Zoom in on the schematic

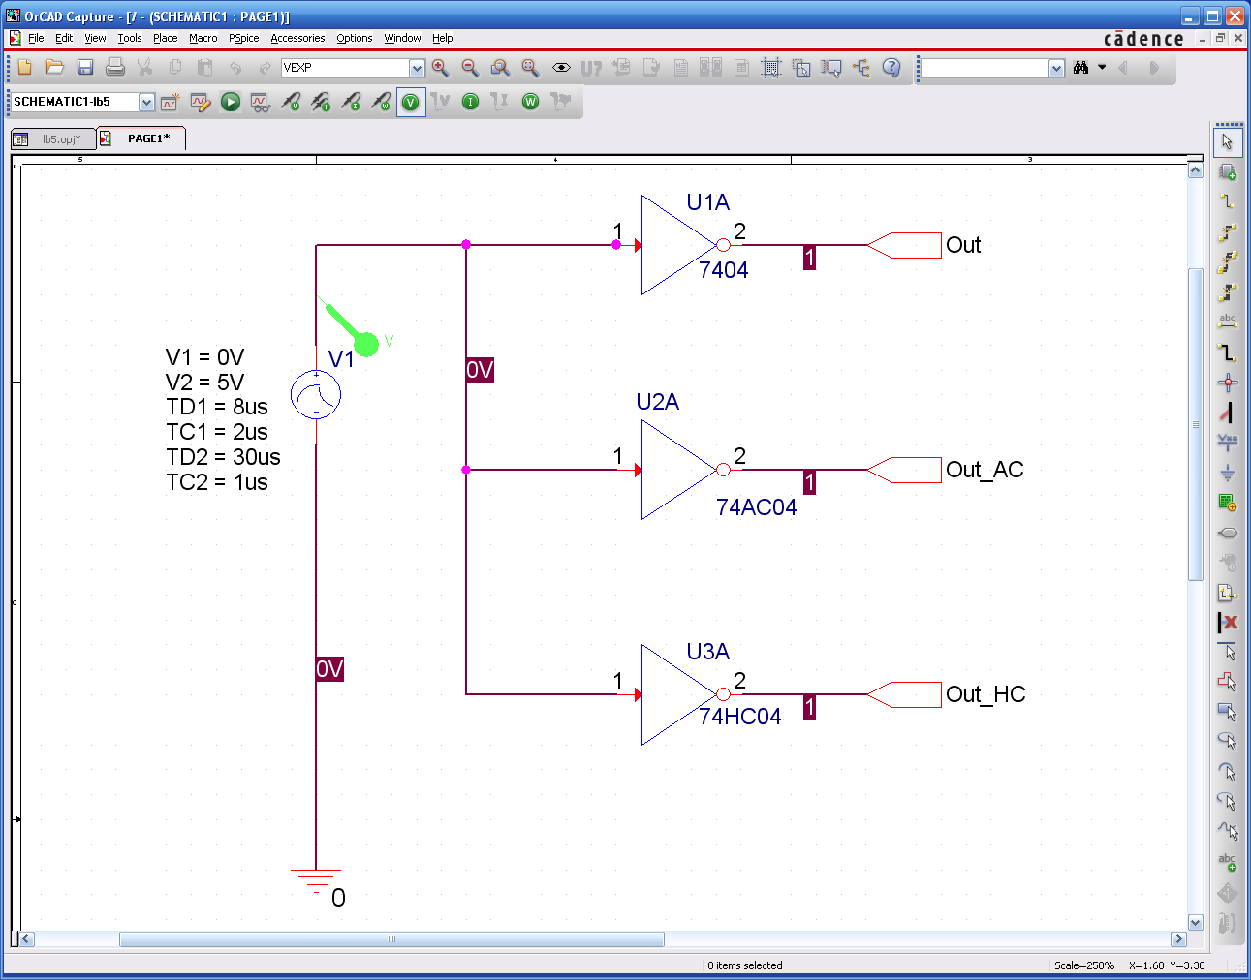441,67
